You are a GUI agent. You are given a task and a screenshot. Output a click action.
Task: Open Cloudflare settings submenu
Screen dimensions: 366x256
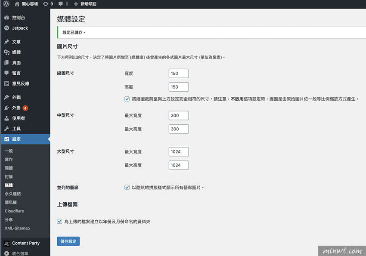14,211
